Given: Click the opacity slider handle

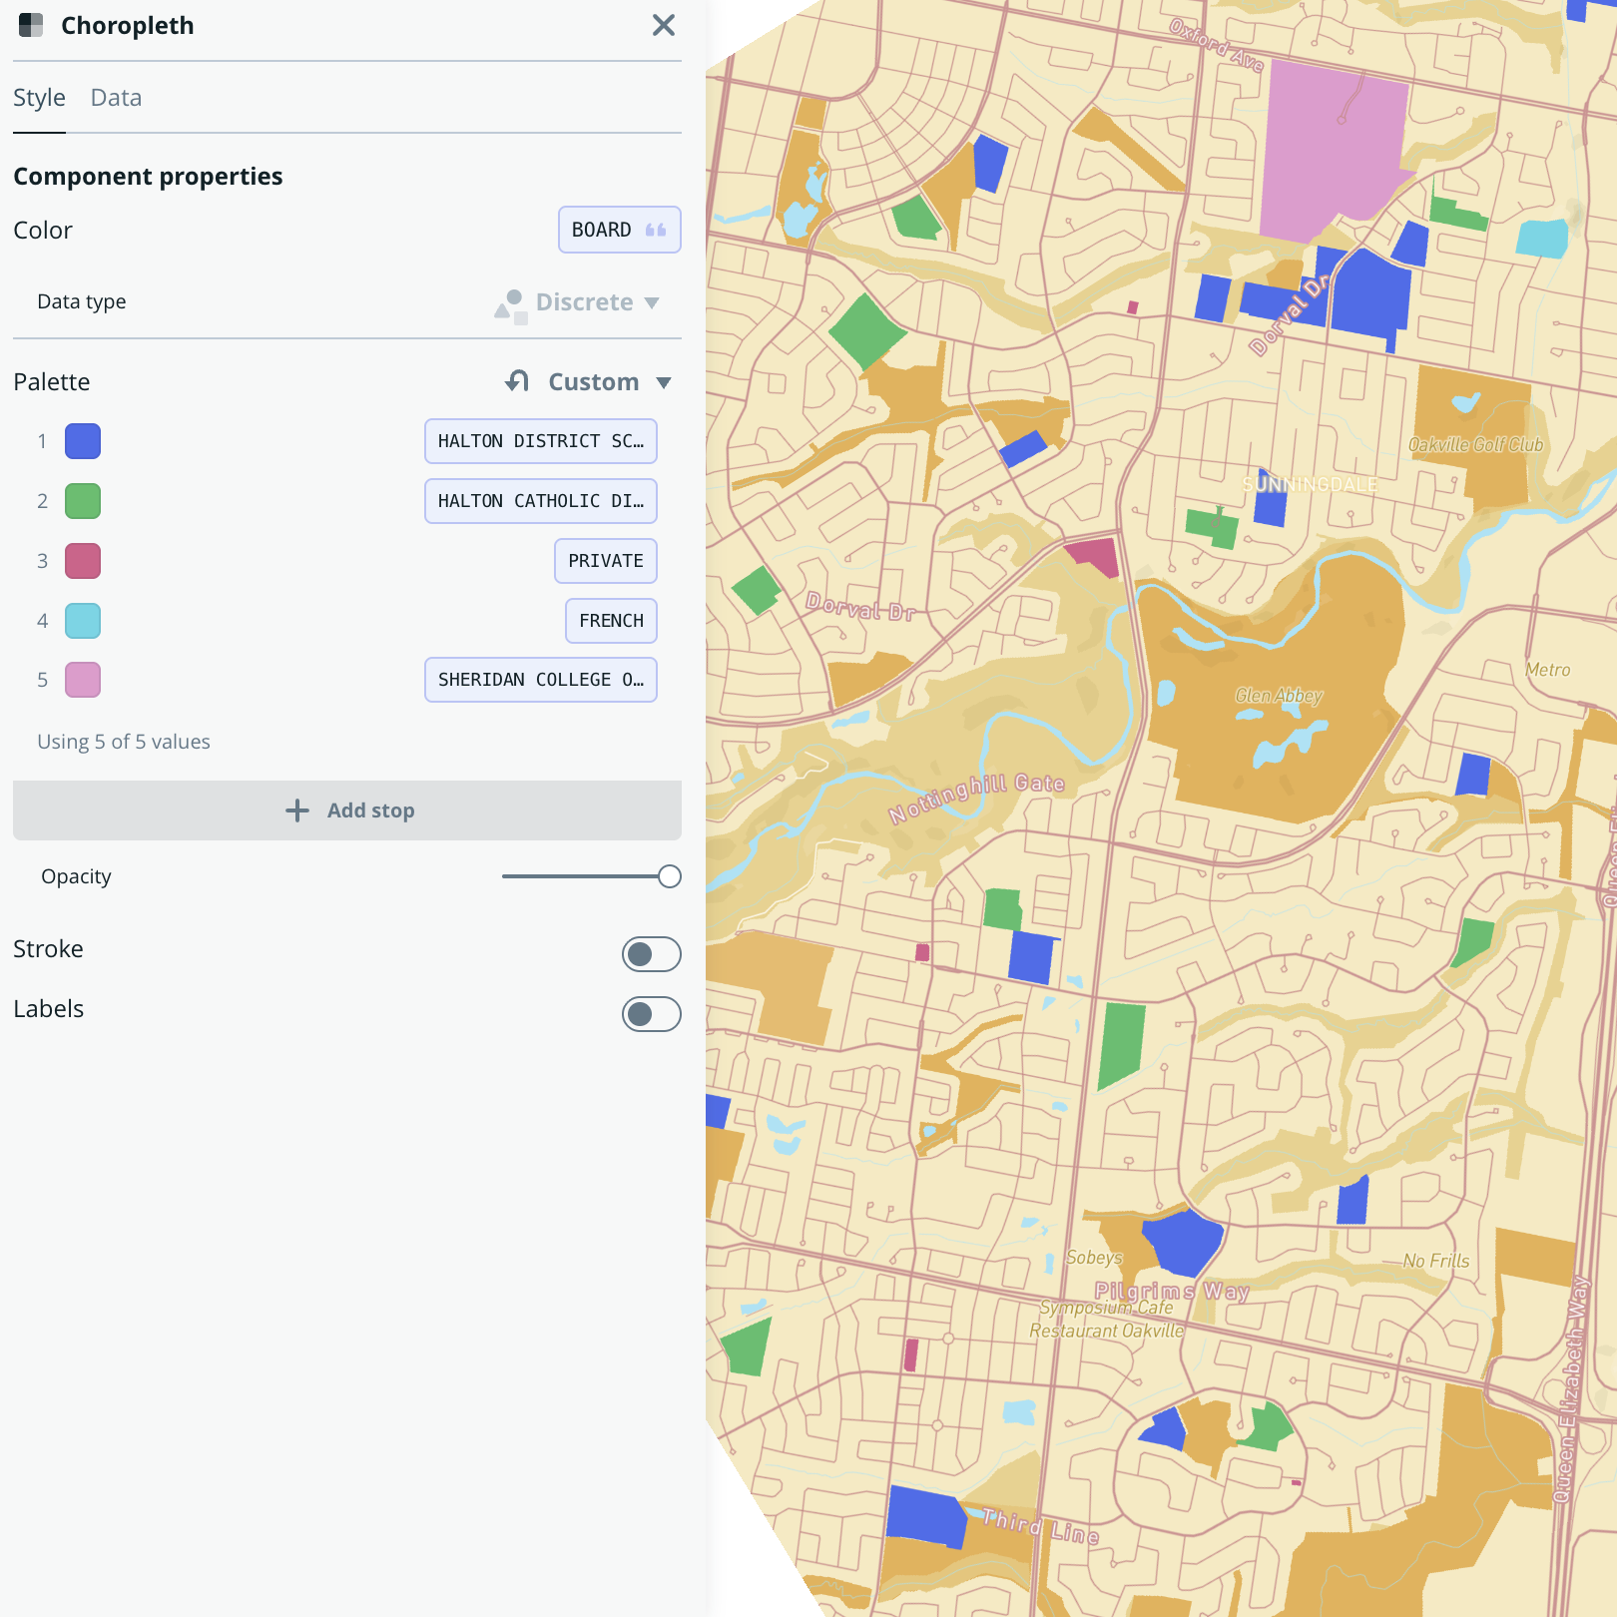Looking at the screenshot, I should pos(670,875).
